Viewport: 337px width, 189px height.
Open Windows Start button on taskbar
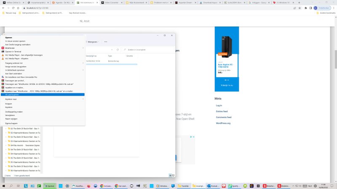(x=4, y=185)
